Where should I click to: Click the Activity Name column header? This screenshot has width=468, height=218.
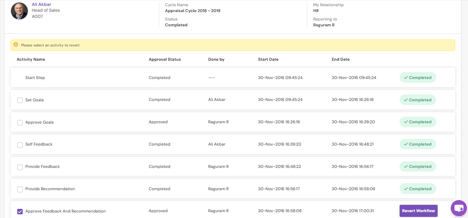click(31, 59)
